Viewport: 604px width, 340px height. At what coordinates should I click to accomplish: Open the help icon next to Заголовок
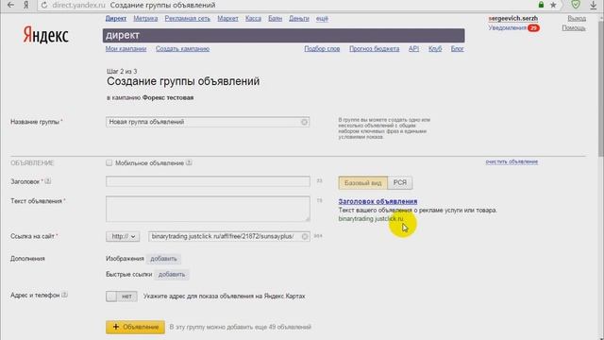(48, 181)
